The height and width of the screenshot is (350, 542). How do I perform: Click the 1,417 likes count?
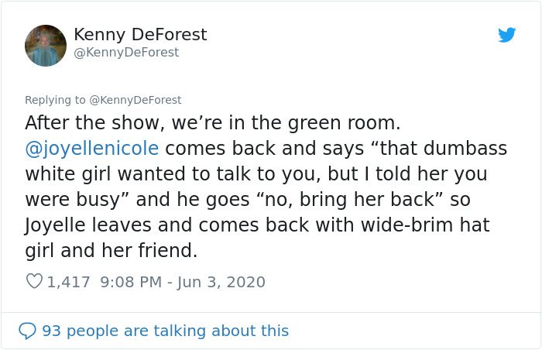(68, 282)
